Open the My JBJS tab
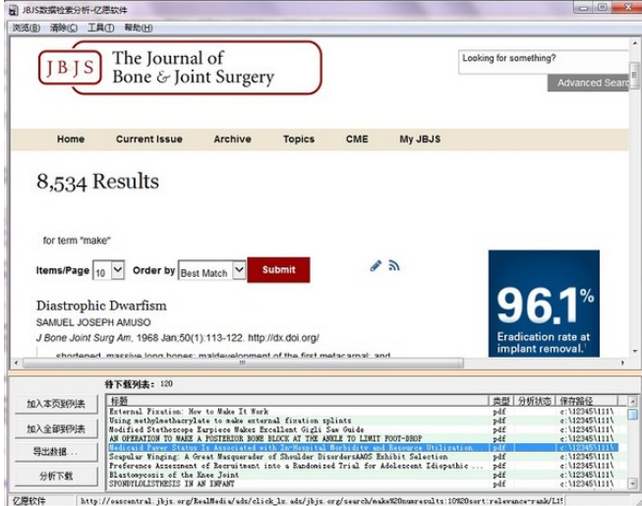This screenshot has width=642, height=506. 420,140
